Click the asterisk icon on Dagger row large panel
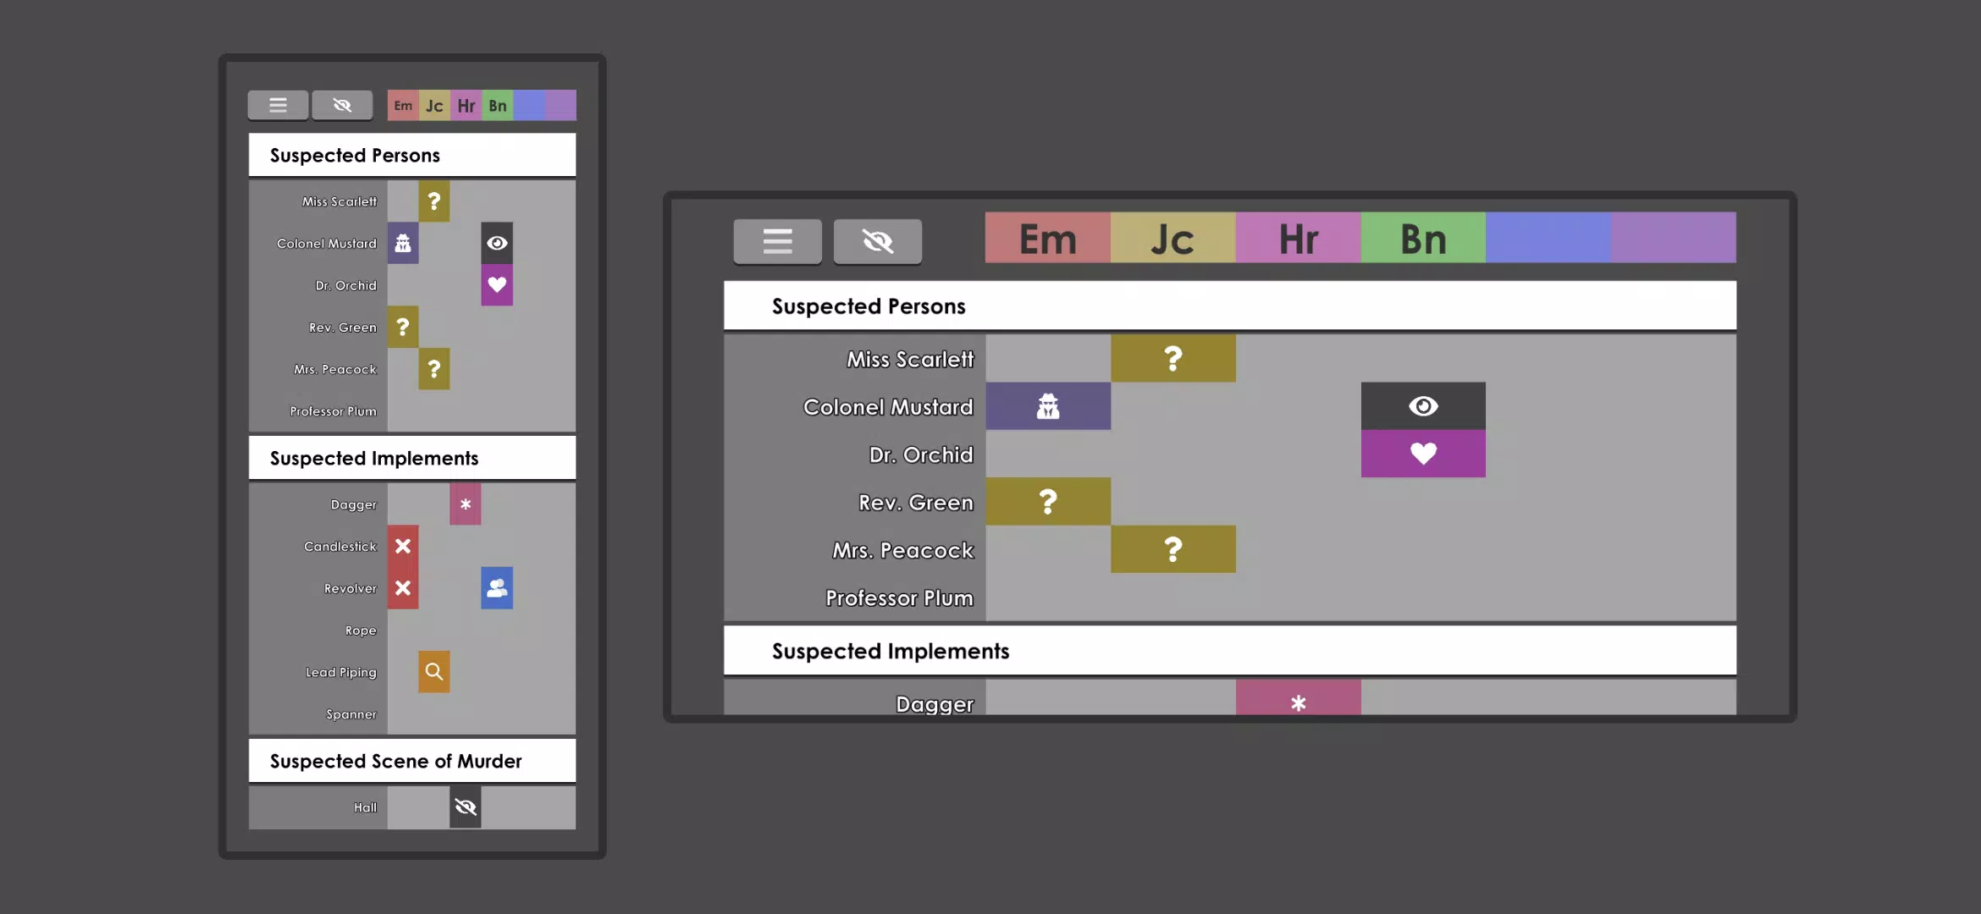The height and width of the screenshot is (914, 1981). coord(1298,703)
